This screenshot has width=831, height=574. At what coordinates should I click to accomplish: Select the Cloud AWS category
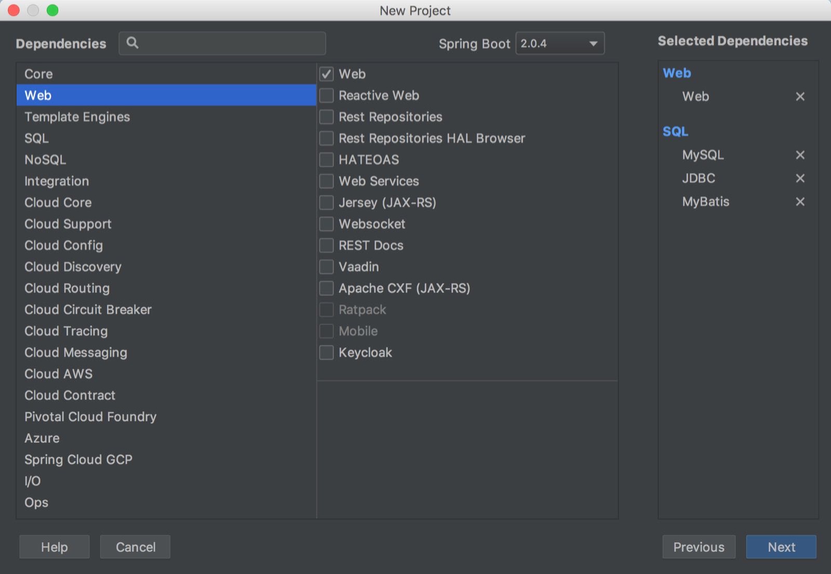point(166,374)
